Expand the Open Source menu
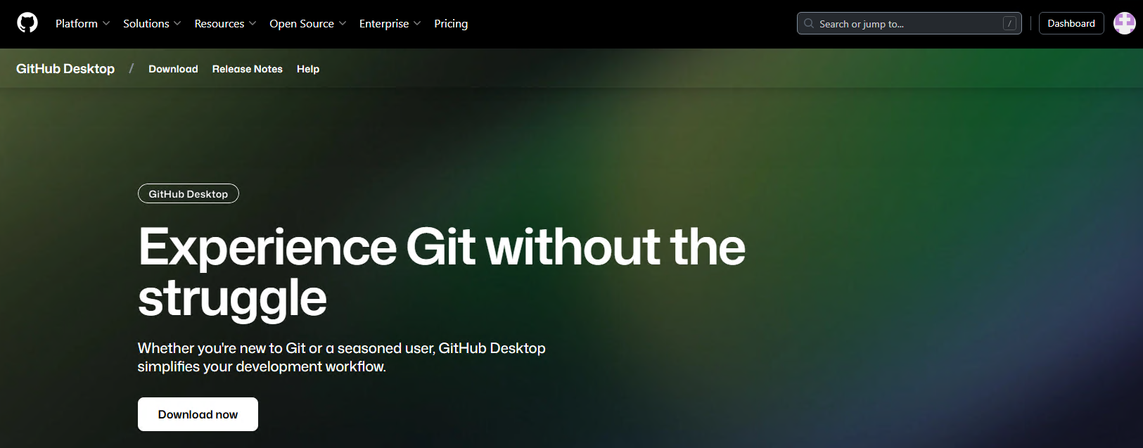The height and width of the screenshot is (448, 1143). pos(308,23)
